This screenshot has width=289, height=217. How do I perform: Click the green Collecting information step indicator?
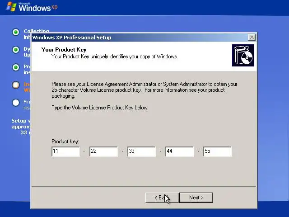[16, 32]
